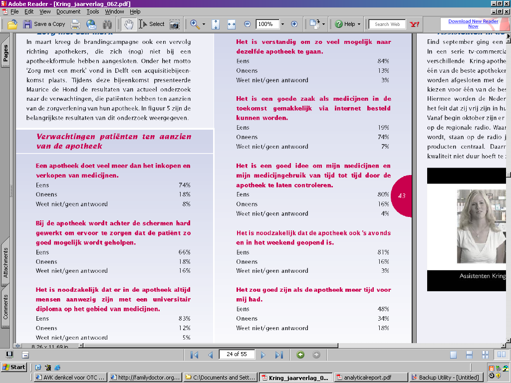Open the View menu

point(45,12)
